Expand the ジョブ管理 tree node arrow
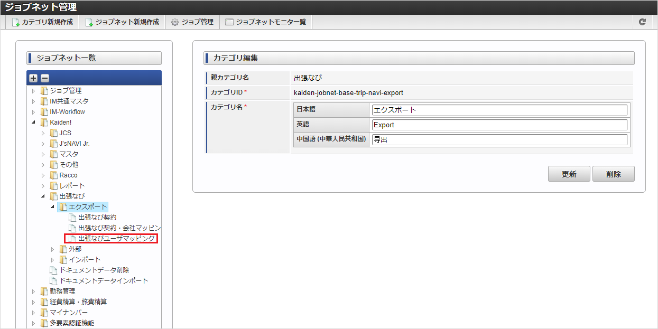The image size is (658, 329). point(34,91)
